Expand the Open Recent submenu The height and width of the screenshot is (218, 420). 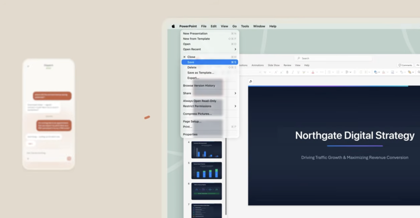pos(210,49)
